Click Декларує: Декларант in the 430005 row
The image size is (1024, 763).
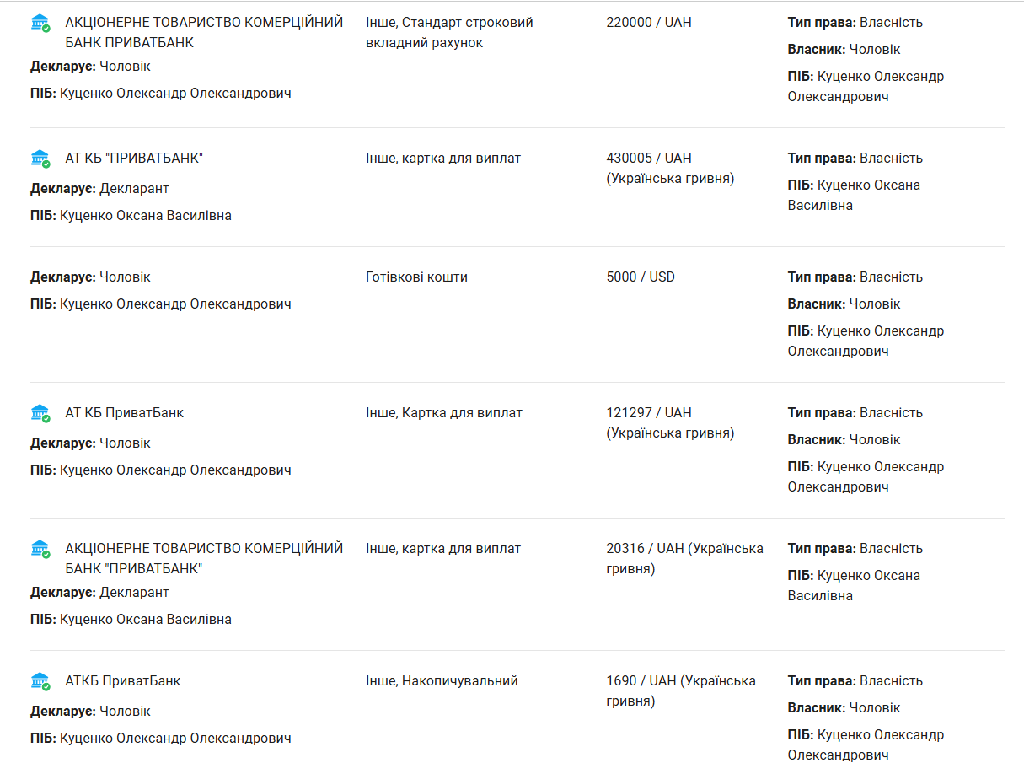(99, 189)
